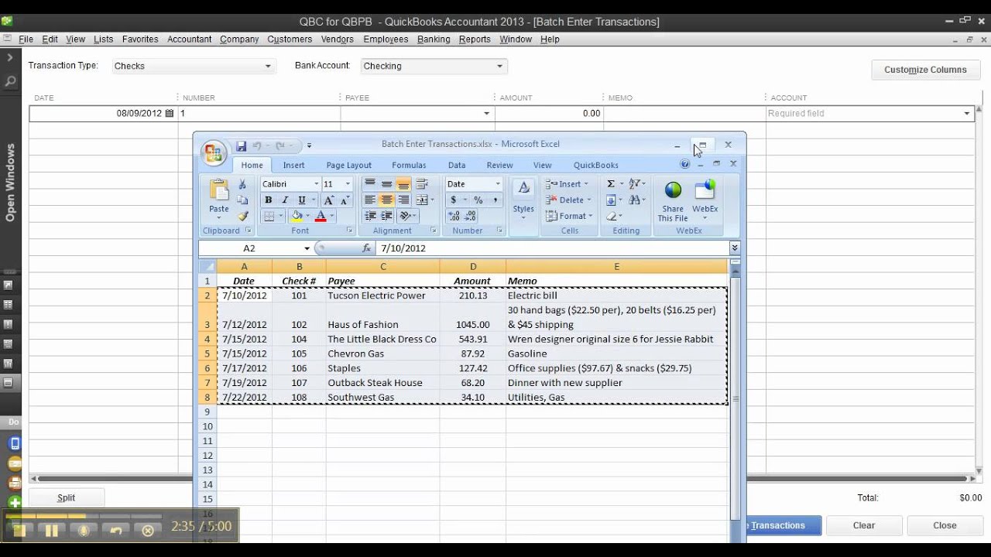Image resolution: width=991 pixels, height=557 pixels.
Task: Apply accounting currency format ($)
Action: click(453, 200)
